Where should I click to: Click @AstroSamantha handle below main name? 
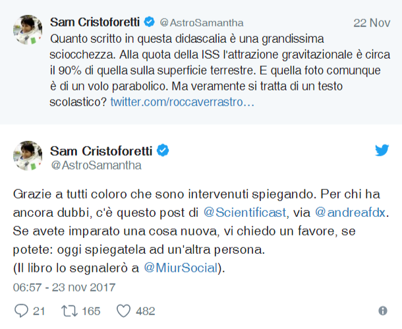tap(96, 165)
